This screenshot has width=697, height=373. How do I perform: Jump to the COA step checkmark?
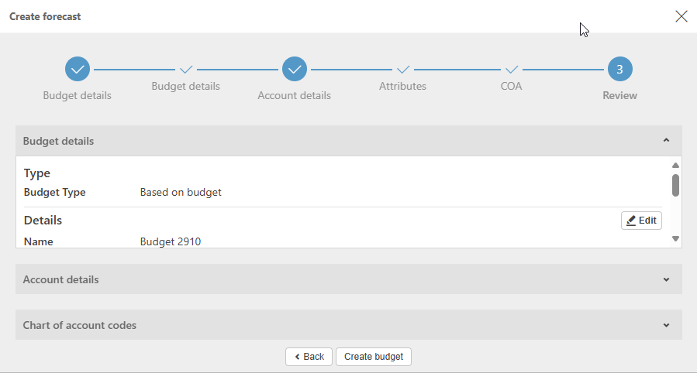tap(512, 70)
